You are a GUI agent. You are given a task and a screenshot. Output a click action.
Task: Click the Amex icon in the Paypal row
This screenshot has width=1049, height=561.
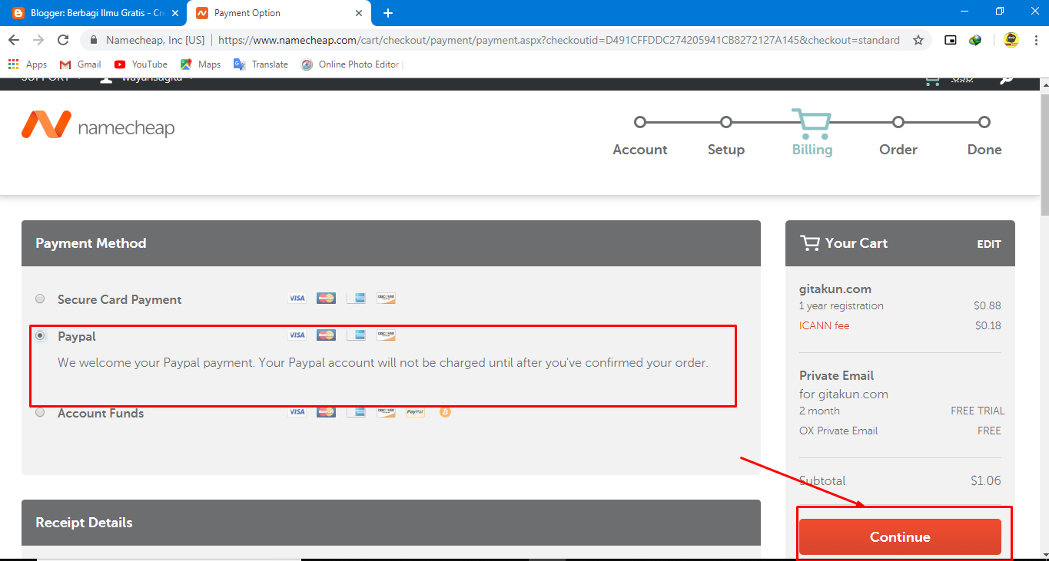tap(356, 335)
